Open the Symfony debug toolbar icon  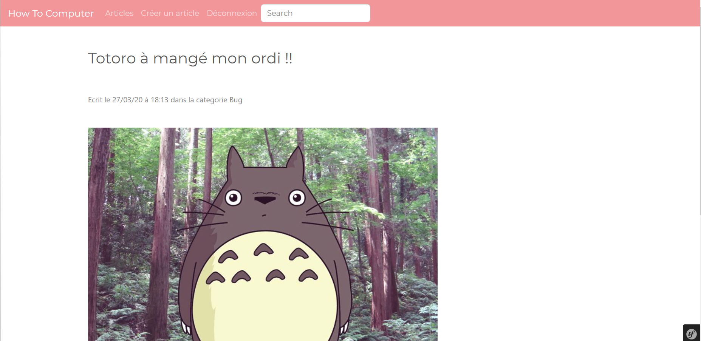pyautogui.click(x=692, y=333)
